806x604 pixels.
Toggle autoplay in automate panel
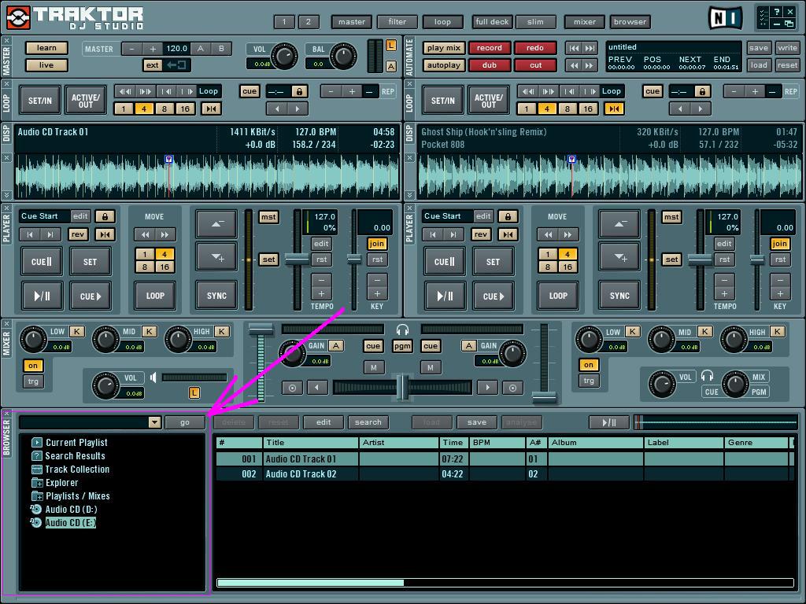pos(444,65)
